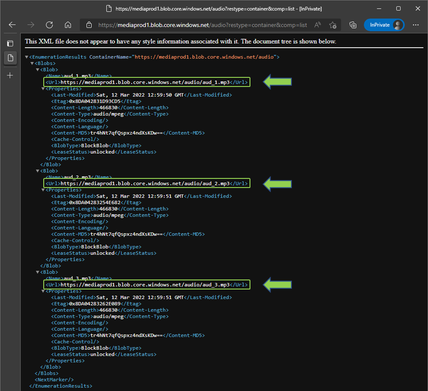Collapse the first Blob node aud_1
Image resolution: width=428 pixels, height=391 pixels.
click(37, 70)
